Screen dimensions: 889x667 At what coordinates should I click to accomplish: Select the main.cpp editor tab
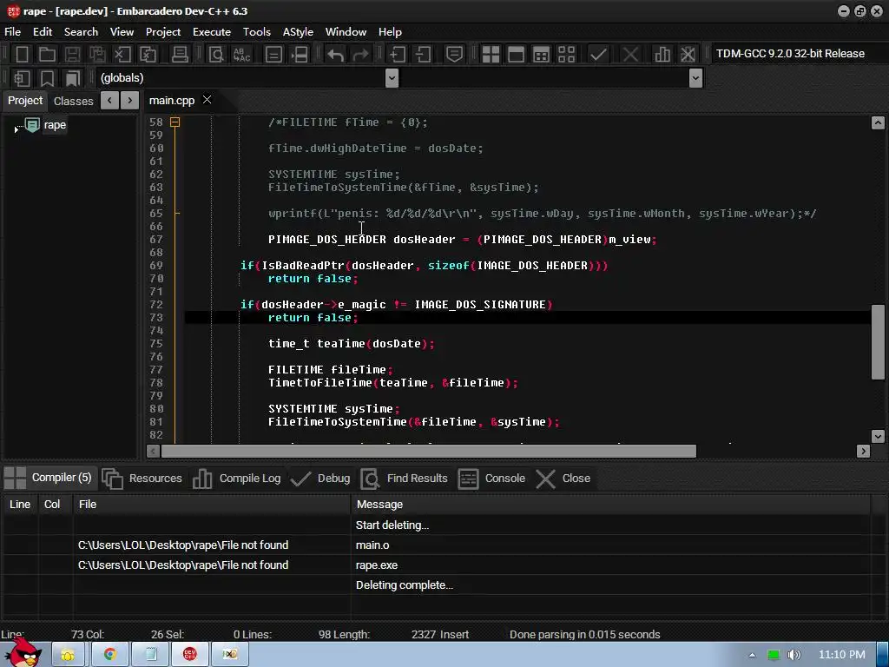172,101
